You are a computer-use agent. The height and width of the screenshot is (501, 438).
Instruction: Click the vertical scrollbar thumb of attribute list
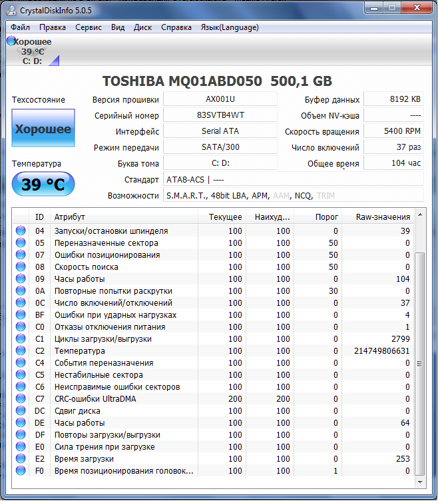[420, 364]
